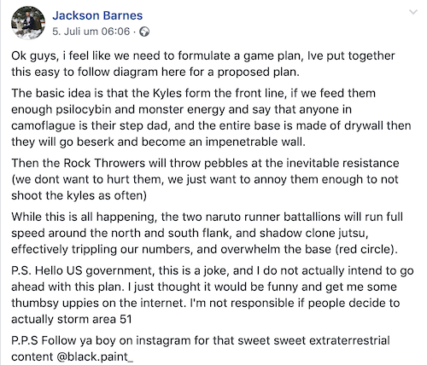Open the post options chevron menu

pos(413,12)
